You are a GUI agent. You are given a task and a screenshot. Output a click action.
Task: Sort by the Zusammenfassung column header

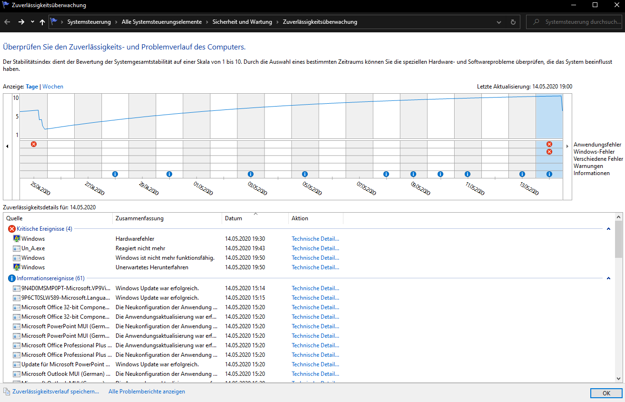tap(167, 218)
